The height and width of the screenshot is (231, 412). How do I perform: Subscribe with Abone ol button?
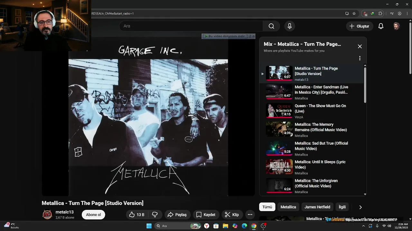(x=93, y=215)
